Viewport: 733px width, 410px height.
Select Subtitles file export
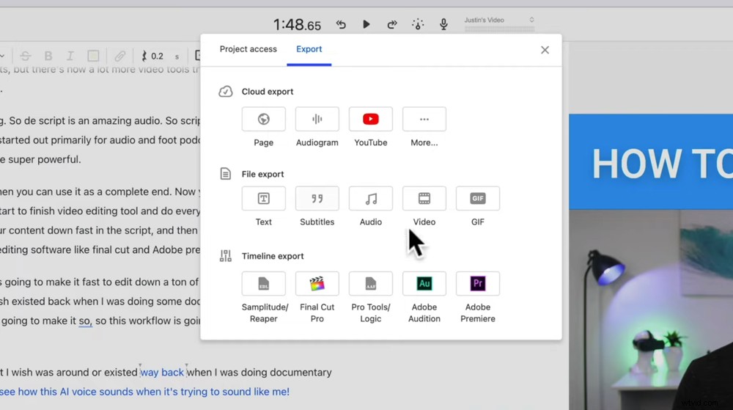point(317,199)
